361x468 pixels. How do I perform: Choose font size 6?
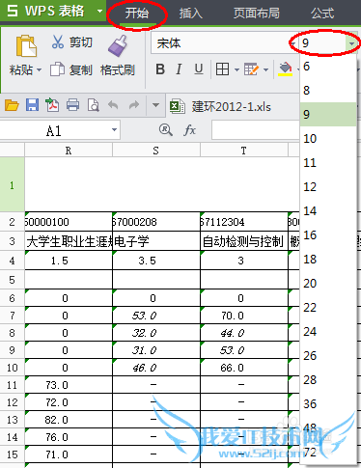click(328, 67)
